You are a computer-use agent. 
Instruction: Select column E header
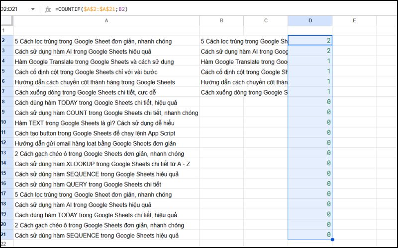[354, 21]
